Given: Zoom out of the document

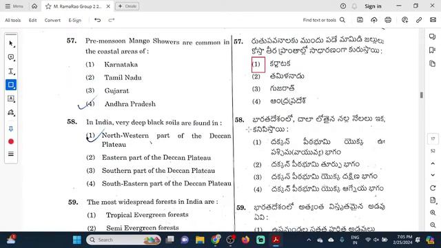Looking at the screenshot, I should 433,225.
